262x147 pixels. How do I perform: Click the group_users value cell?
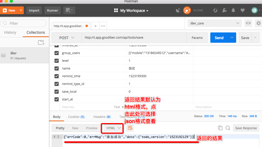[x=160, y=53]
